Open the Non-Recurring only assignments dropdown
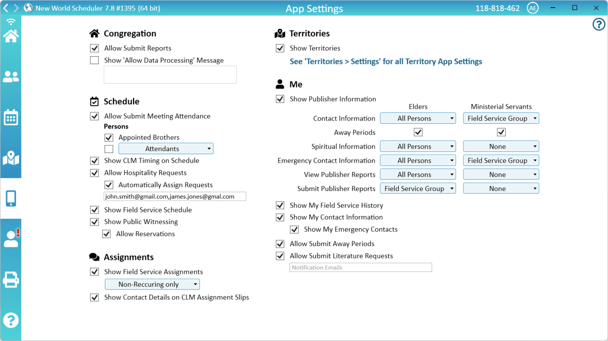Image resolution: width=608 pixels, height=341 pixels. (x=152, y=284)
